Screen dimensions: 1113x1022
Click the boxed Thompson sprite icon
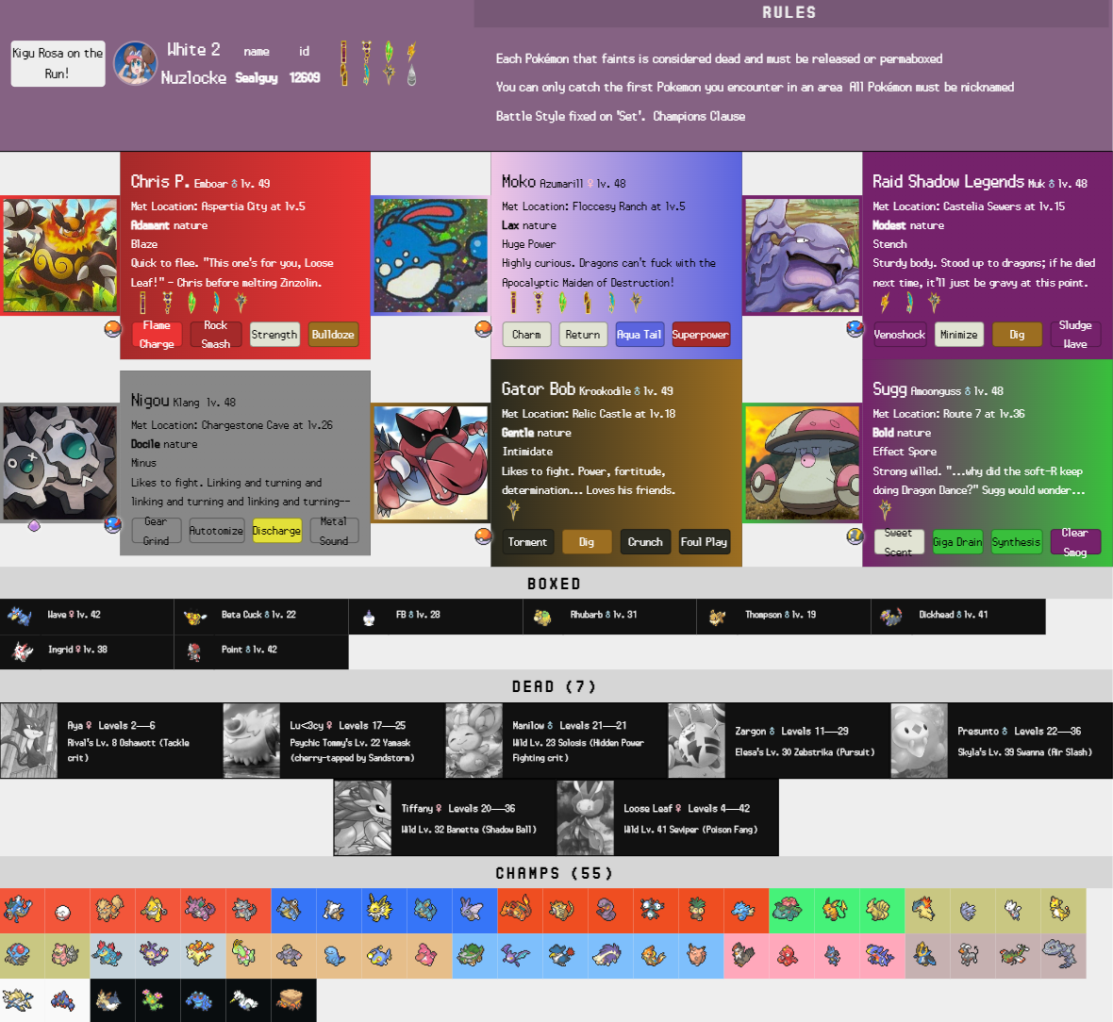tap(717, 618)
